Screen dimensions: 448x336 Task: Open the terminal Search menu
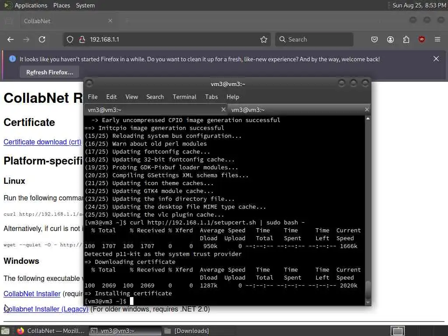pos(155,97)
